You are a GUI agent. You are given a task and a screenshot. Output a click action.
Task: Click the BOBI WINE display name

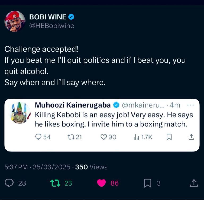(48, 17)
